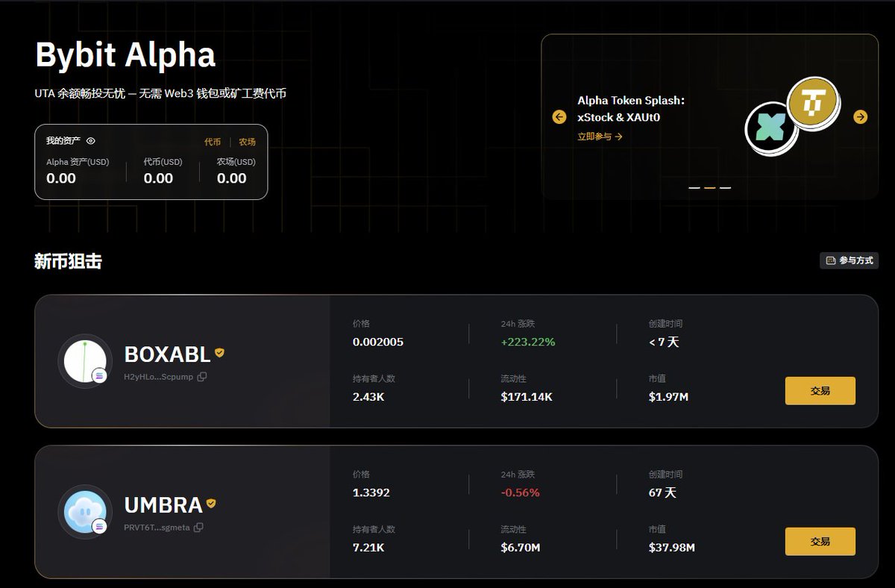Toggle asset balance visibility eye icon
The height and width of the screenshot is (588, 895).
coord(91,141)
